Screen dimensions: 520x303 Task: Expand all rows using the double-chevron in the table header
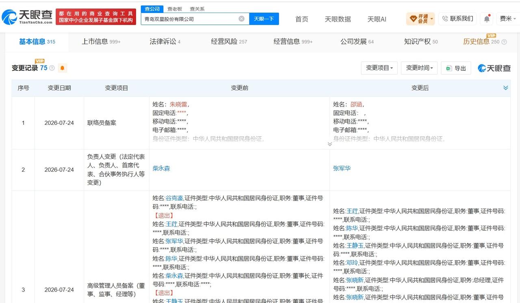[505, 88]
